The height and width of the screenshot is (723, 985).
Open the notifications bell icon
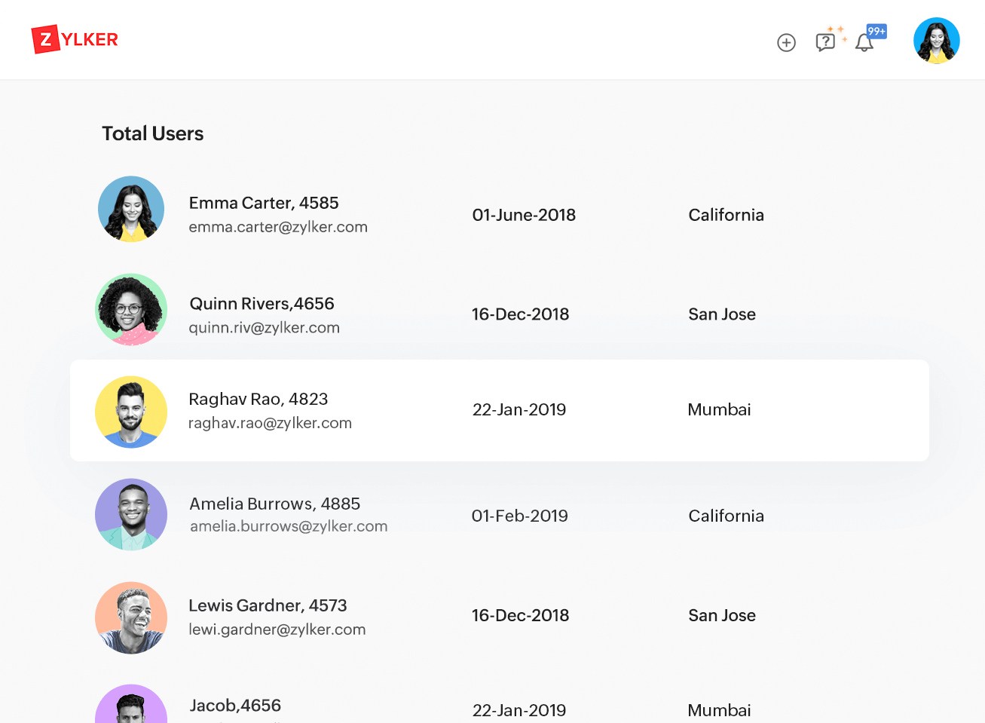pos(864,43)
